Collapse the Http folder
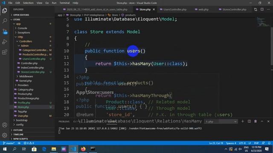The width and height of the screenshot is (273, 153). click(20, 37)
